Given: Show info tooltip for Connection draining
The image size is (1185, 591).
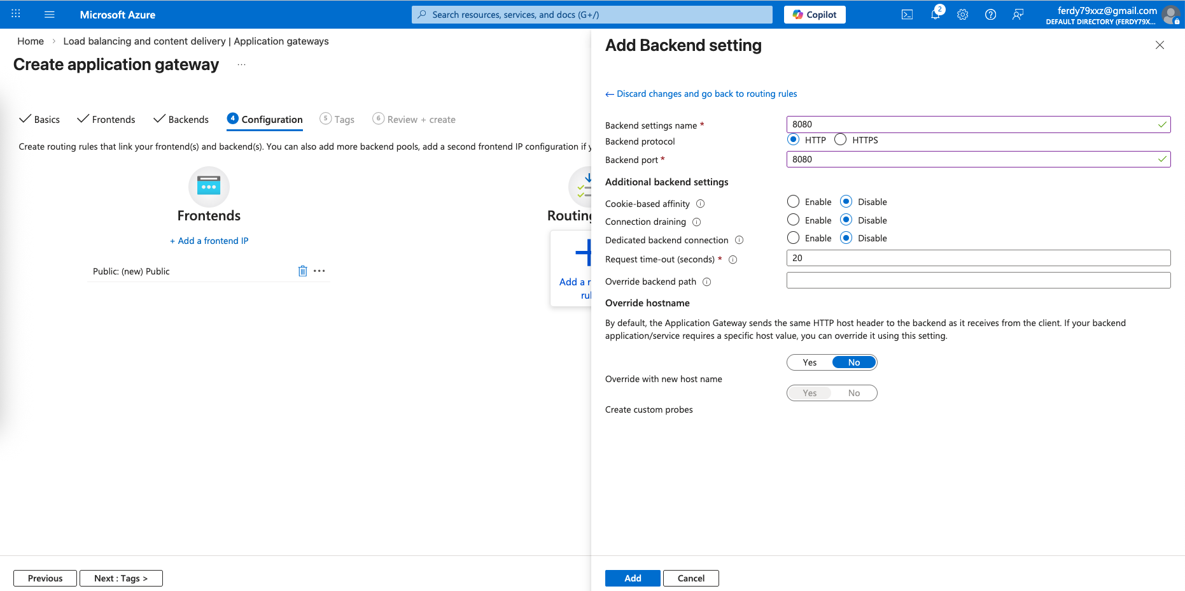Looking at the screenshot, I should (696, 222).
